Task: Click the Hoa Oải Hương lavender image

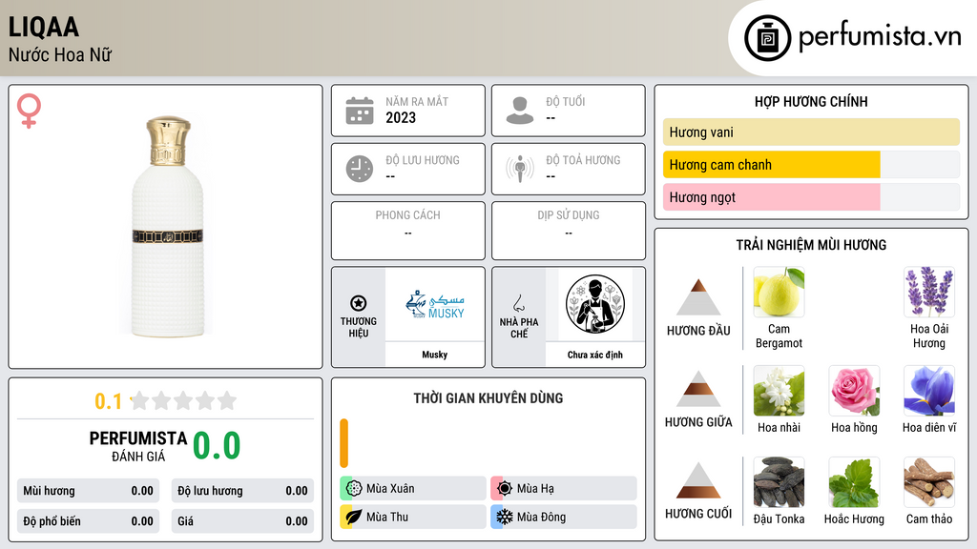Action: 929,292
